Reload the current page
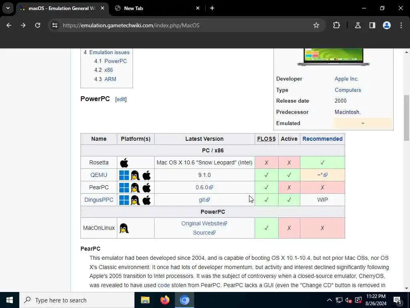This screenshot has width=410, height=308. [x=38, y=25]
